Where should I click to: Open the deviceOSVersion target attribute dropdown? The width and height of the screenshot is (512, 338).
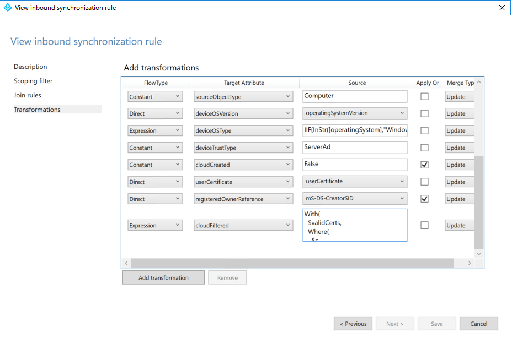tap(243, 113)
